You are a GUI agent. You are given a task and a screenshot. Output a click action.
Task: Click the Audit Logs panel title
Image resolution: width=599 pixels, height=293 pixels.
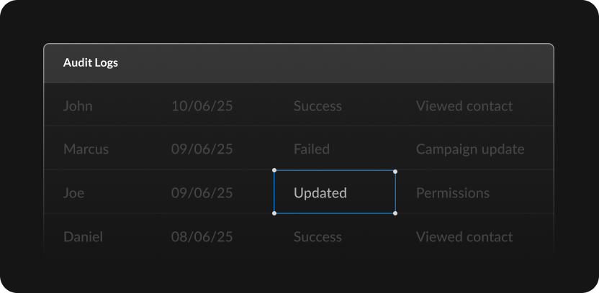coord(91,63)
